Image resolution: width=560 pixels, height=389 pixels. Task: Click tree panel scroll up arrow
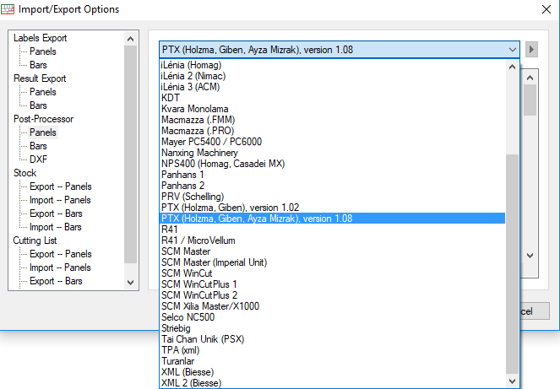click(x=130, y=39)
